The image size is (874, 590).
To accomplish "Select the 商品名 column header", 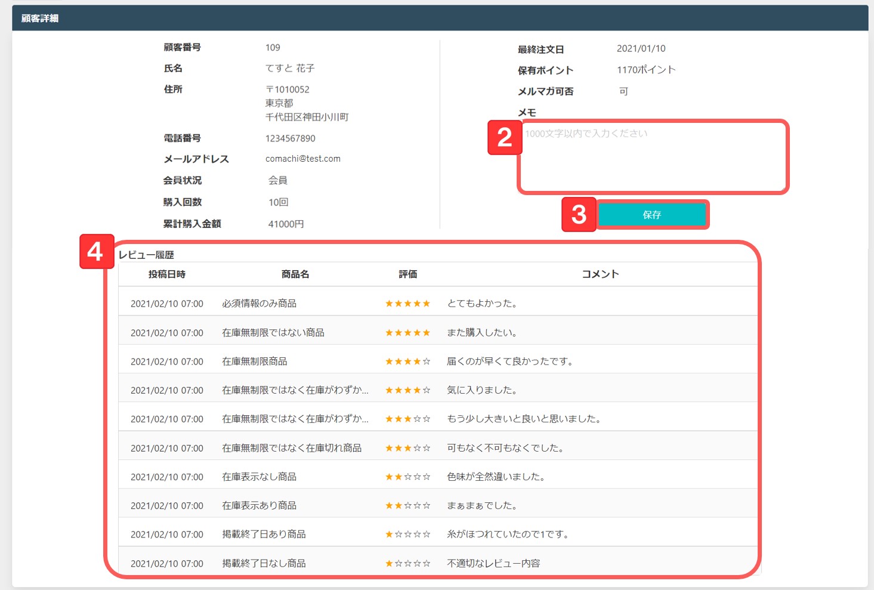I will coord(295,274).
